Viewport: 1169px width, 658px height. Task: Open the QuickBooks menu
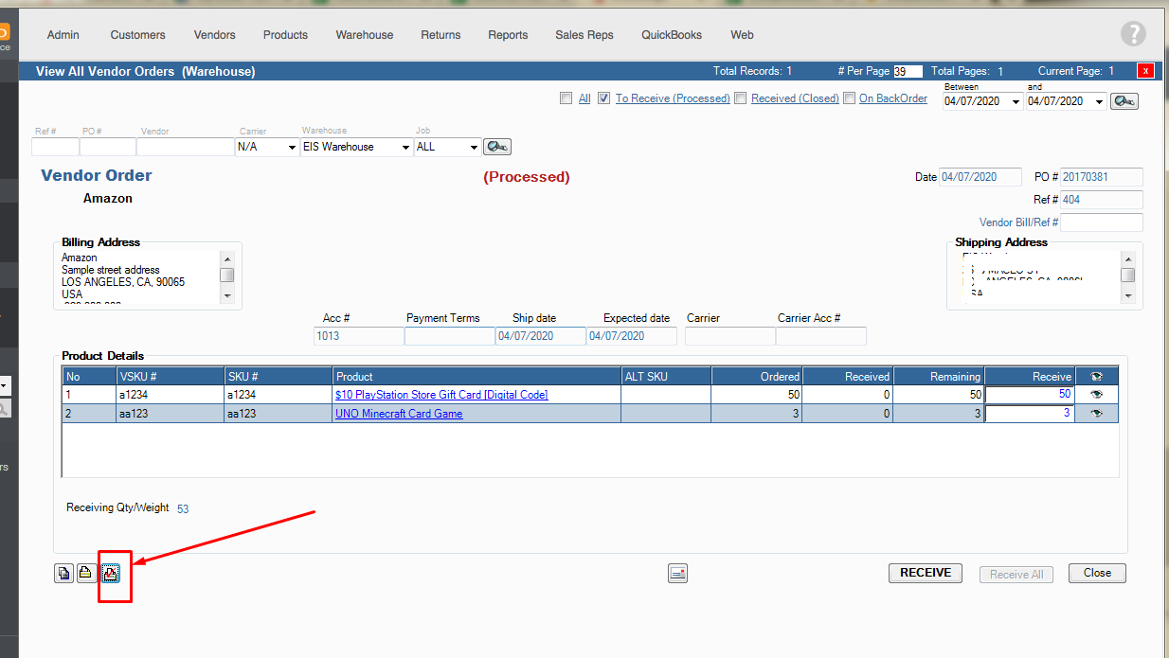coord(672,35)
